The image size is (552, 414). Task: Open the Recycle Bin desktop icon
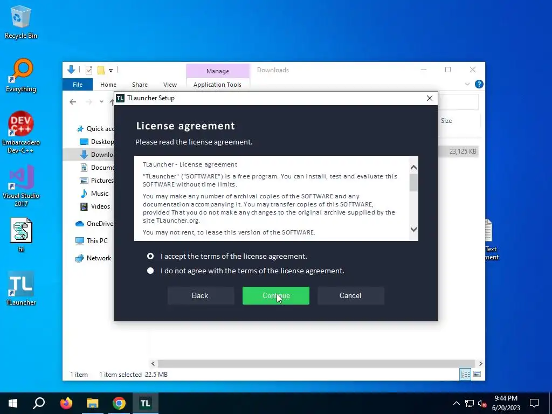(x=21, y=23)
